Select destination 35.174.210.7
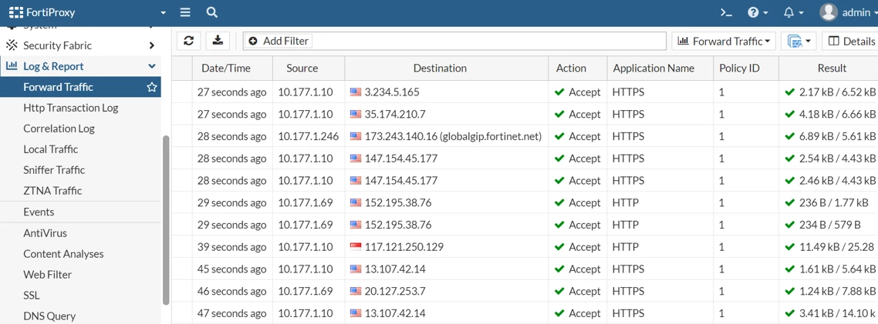Image resolution: width=878 pixels, height=324 pixels. click(x=395, y=114)
